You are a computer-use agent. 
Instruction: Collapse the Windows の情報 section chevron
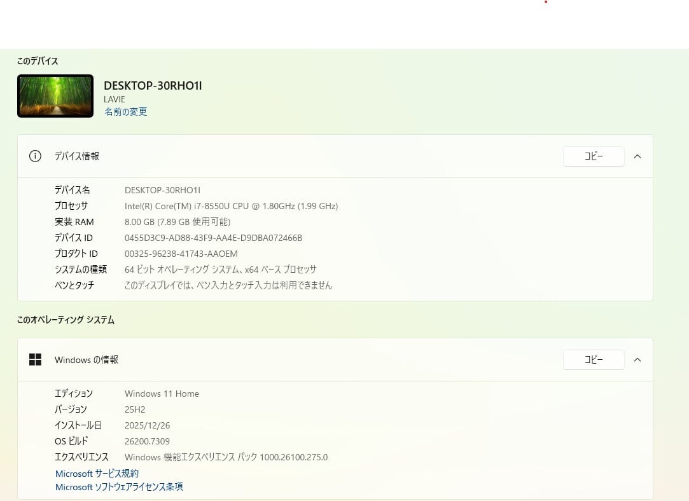click(637, 360)
